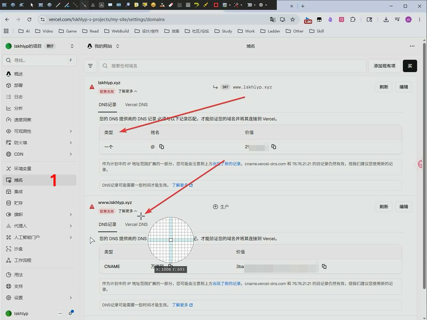This screenshot has width=427, height=320.
Task: Open 部署 in the sidebar
Action: (x=39, y=85)
